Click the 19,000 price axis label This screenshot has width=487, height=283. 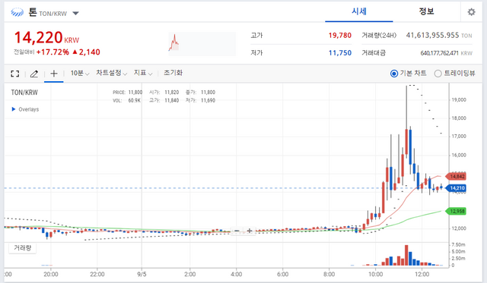(459, 99)
